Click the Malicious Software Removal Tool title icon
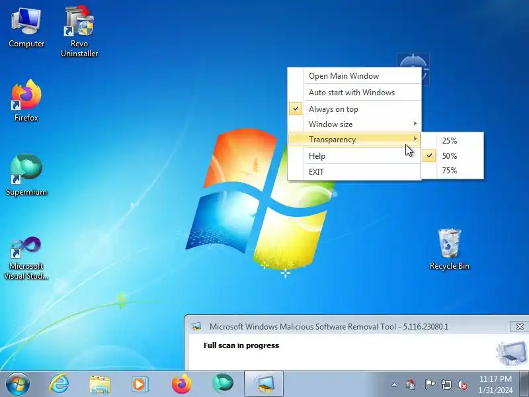The height and width of the screenshot is (397, 529). [x=196, y=326]
